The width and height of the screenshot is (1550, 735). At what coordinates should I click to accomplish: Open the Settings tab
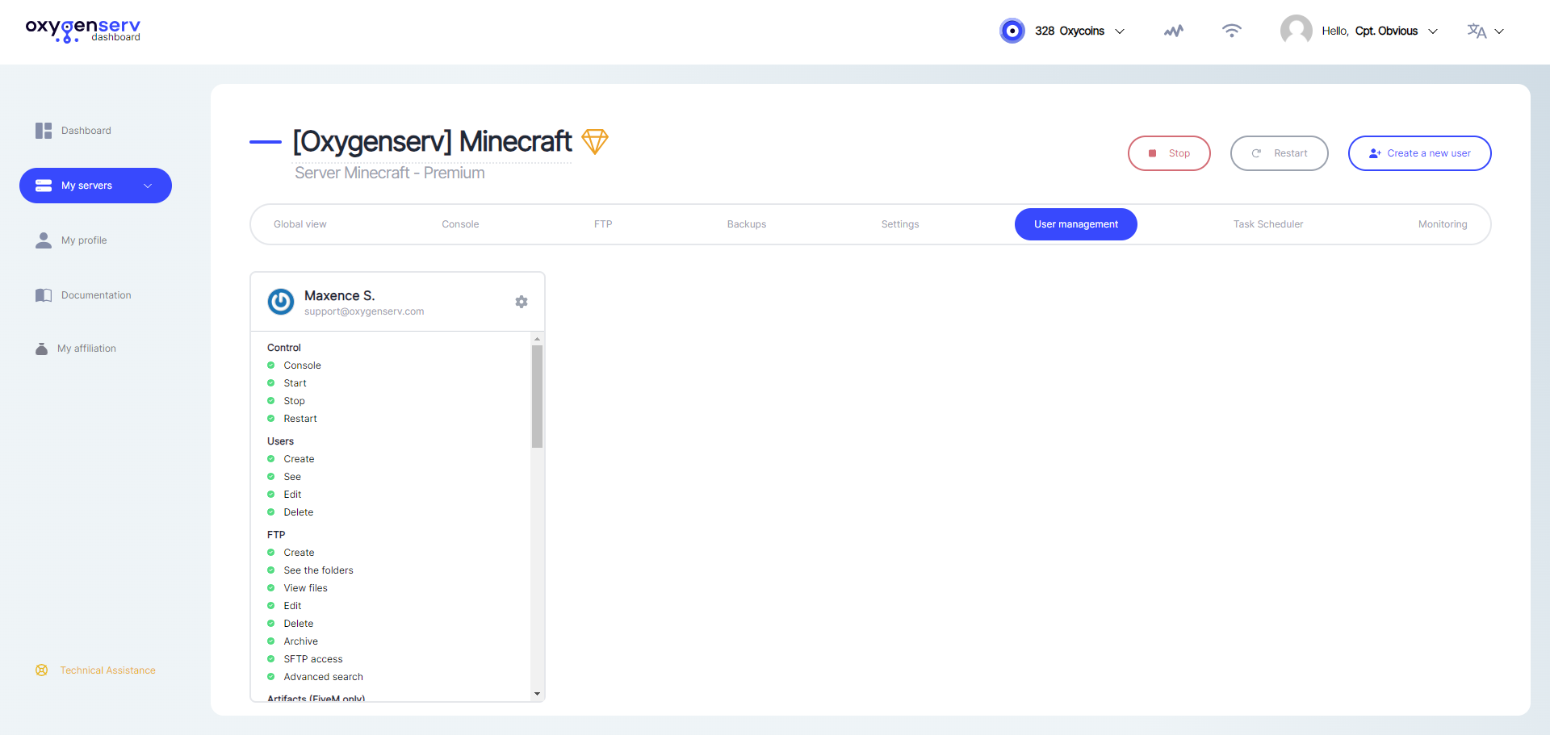[x=900, y=224]
